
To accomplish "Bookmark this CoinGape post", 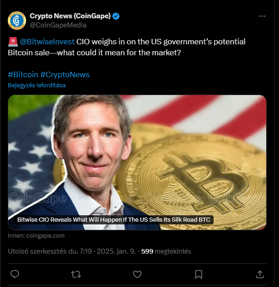I will (x=199, y=274).
